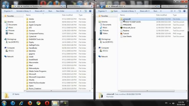Launch Internet Explorer from the taskbar

(x=21, y=103)
